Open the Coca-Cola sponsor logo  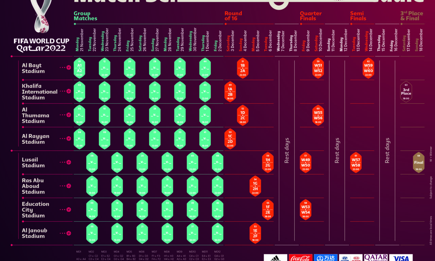pyautogui.click(x=300, y=258)
